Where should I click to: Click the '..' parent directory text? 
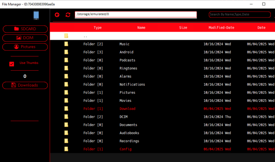pyautogui.click(x=85, y=37)
